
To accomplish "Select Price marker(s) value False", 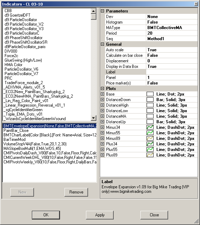I will click(x=172, y=83).
